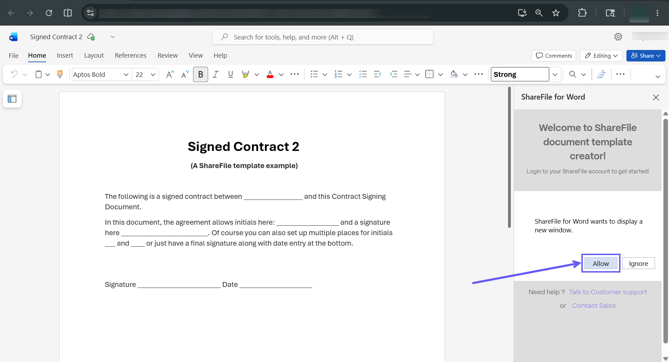
Task: Expand the borders options dropdown
Action: (x=440, y=74)
